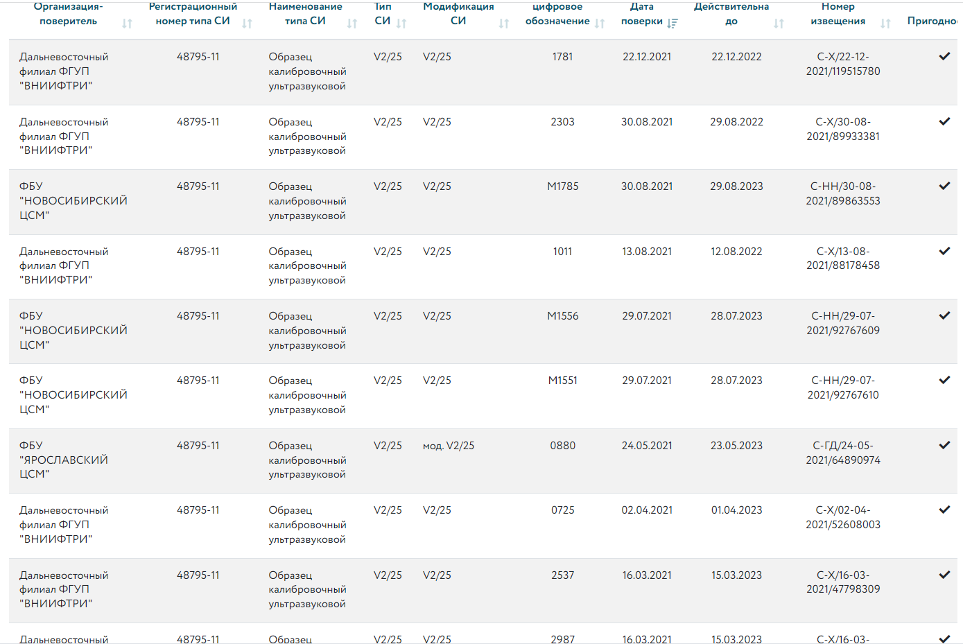Screen dimensions: 963x644
Task: Click sort arrows next to Наименование типа СИ
Action: point(352,24)
